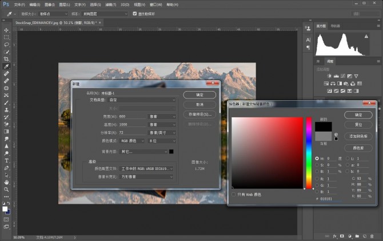
Task: Select the Lasso tool
Action: [6, 44]
